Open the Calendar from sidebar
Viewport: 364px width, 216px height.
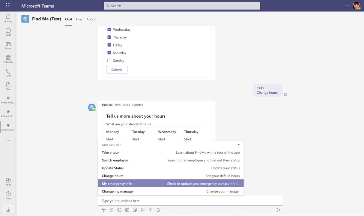click(x=8, y=59)
